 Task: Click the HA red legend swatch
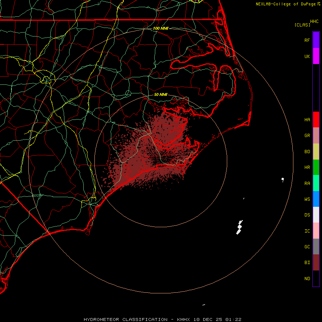(316, 119)
